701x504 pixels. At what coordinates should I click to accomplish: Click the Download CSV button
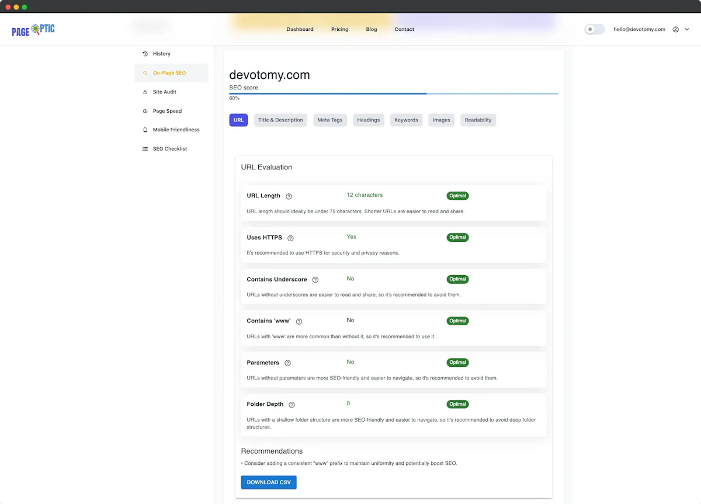(x=269, y=482)
